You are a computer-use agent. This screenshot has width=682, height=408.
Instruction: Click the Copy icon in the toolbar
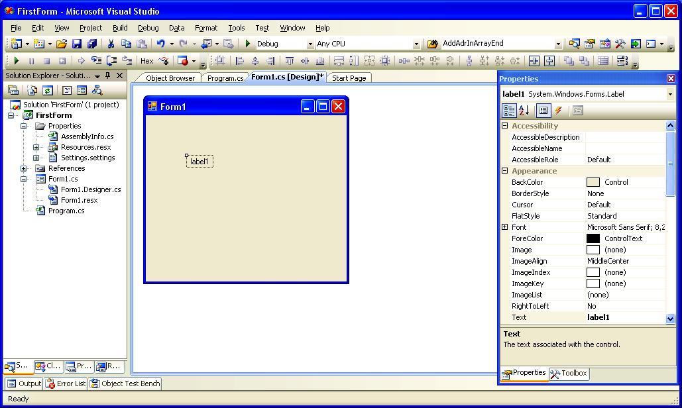[126, 44]
